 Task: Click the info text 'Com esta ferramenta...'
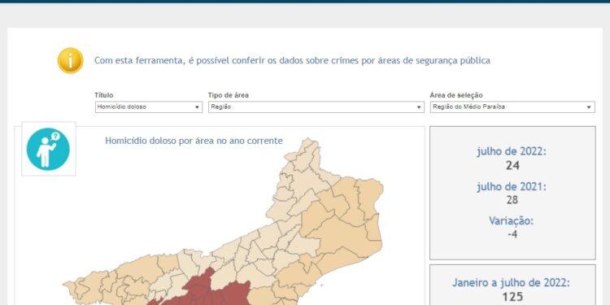(x=292, y=61)
